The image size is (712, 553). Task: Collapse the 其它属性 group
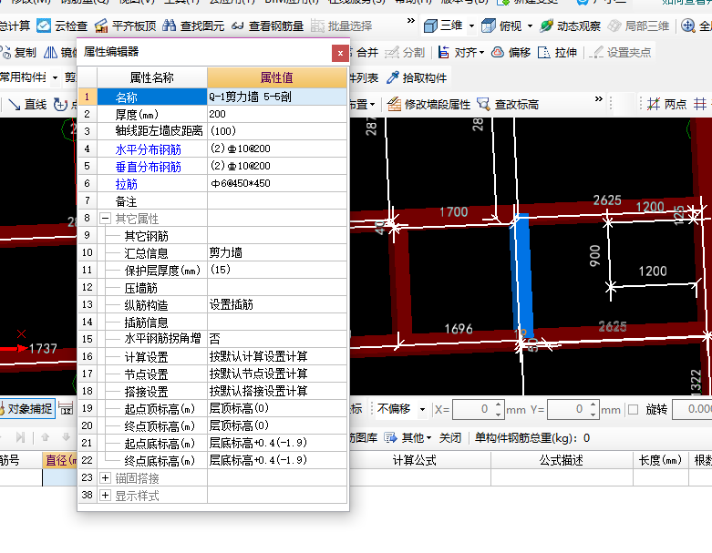coord(106,219)
